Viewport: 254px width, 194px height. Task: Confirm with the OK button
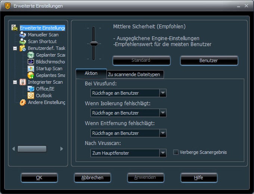[x=39, y=178]
